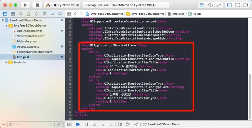Step out in the debugger
Screen dimensions: 252x128
111,124
